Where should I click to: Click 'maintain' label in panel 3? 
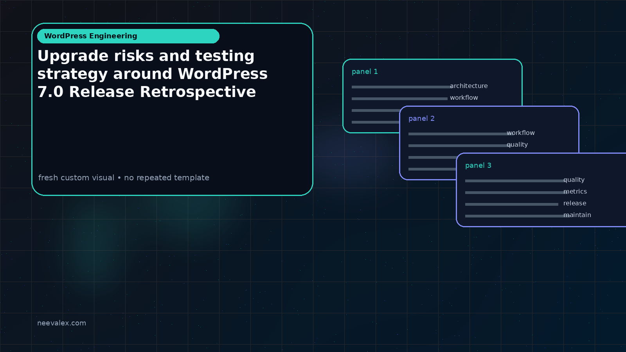coord(577,215)
